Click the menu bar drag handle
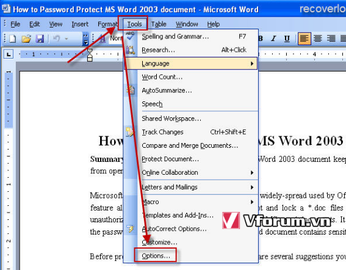This screenshot has width=346, height=270. [x=5, y=23]
